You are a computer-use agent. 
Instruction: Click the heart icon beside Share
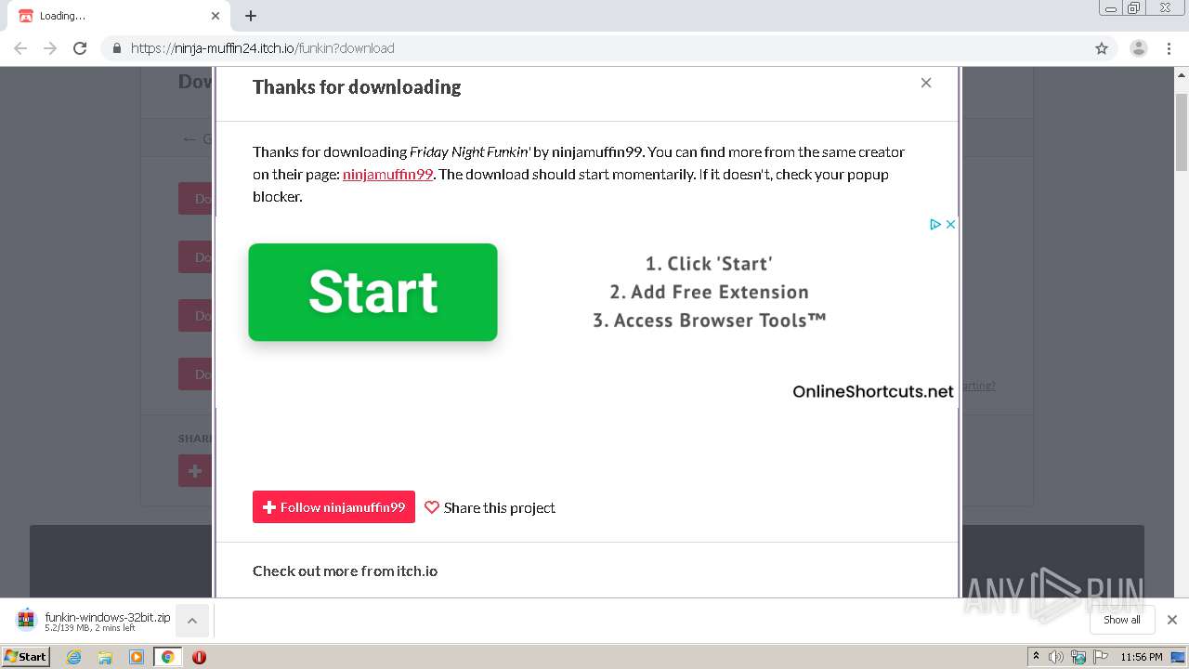click(x=432, y=507)
